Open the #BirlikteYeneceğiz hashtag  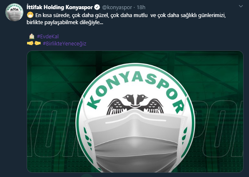[65, 43]
